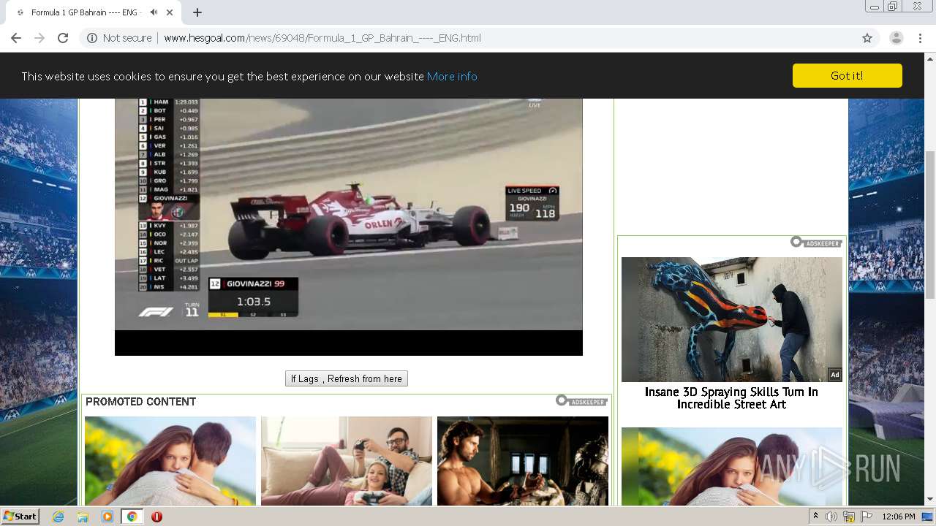The width and height of the screenshot is (936, 526).
Task: Open File Explorer from the taskbar
Action: tap(83, 517)
